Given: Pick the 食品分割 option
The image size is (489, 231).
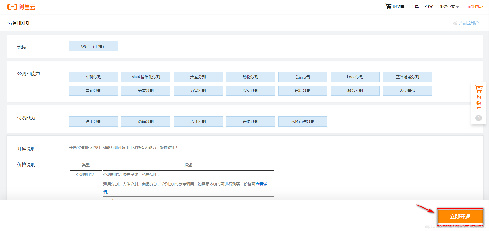Looking at the screenshot, I should [303, 77].
